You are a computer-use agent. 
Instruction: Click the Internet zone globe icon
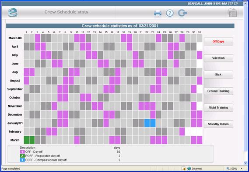[189, 169]
